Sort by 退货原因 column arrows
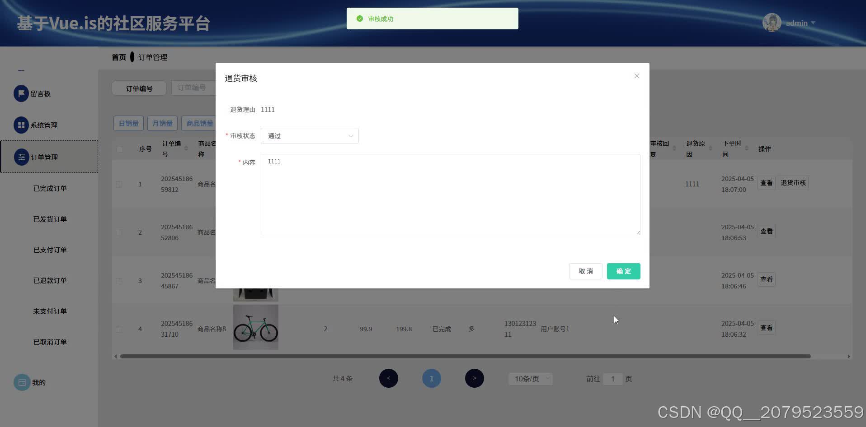Screen dimensions: 866x427 711,149
